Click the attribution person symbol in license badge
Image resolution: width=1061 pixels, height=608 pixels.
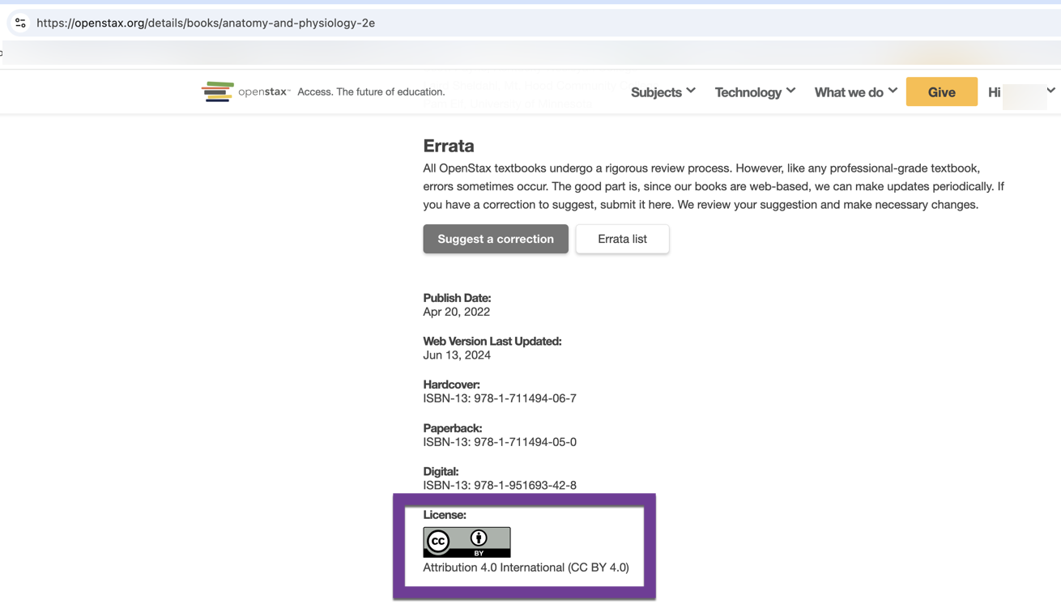pos(479,538)
